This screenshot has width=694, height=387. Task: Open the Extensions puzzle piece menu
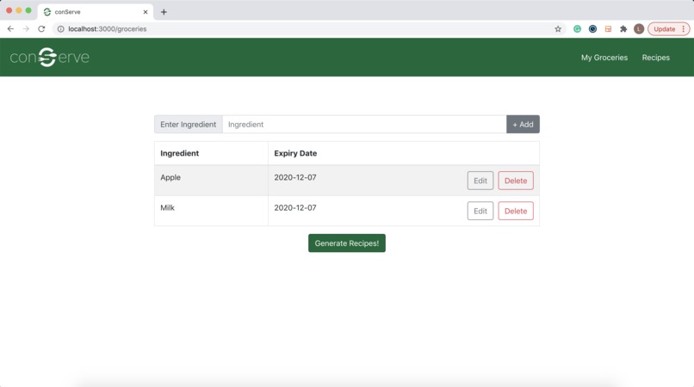(623, 28)
